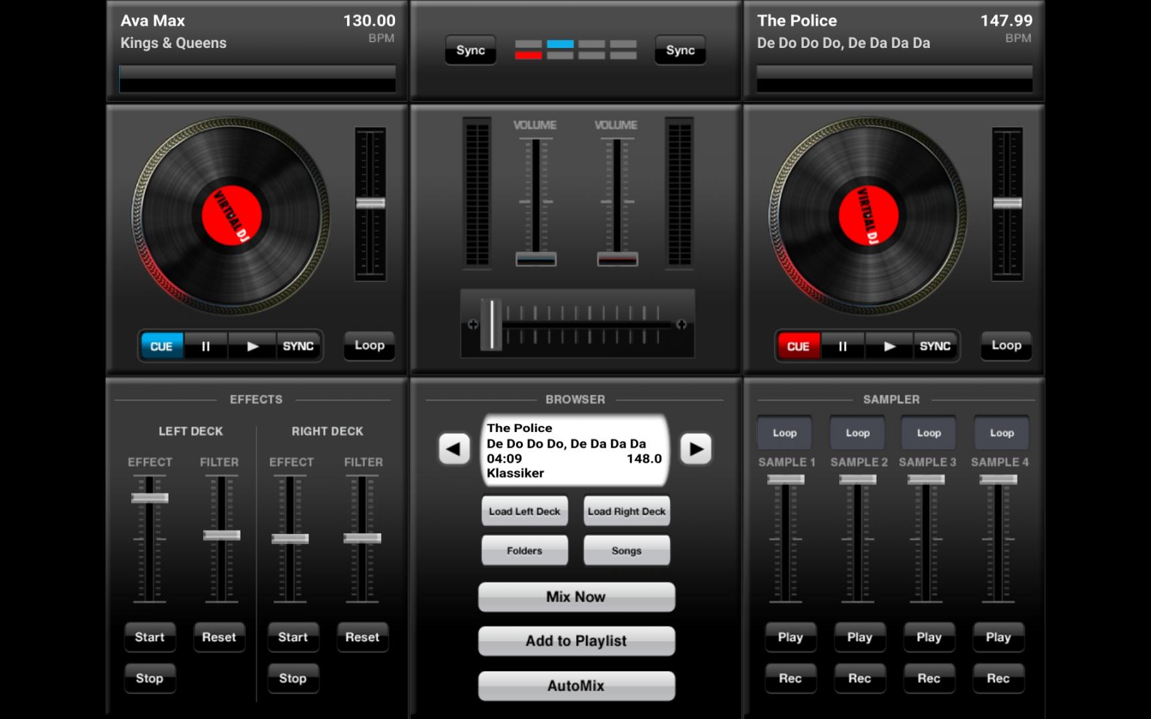Image resolution: width=1151 pixels, height=719 pixels.
Task: Click the crossfader right end marker
Action: point(681,325)
